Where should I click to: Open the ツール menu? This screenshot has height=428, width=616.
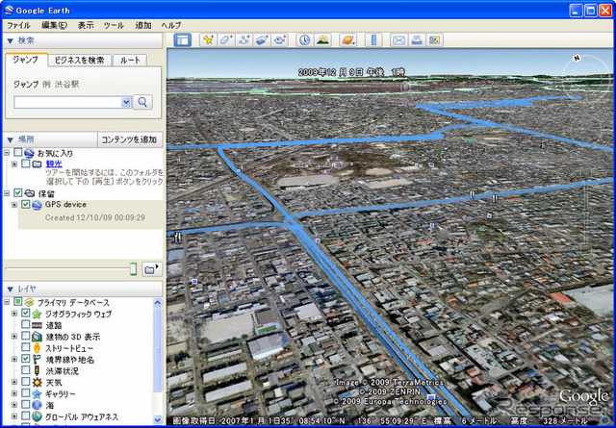114,25
